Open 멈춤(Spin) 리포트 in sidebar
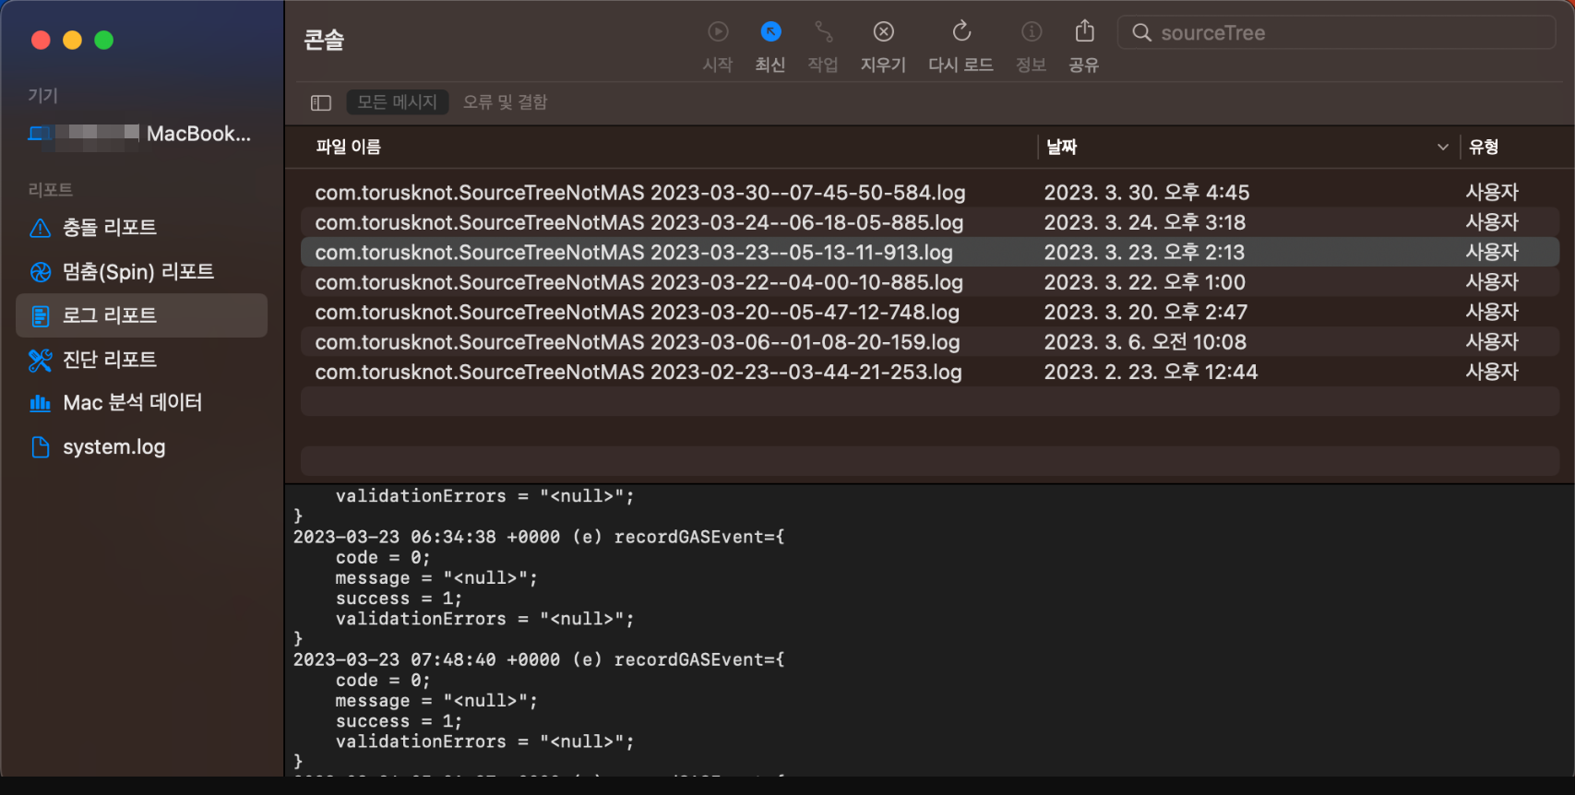 point(142,272)
